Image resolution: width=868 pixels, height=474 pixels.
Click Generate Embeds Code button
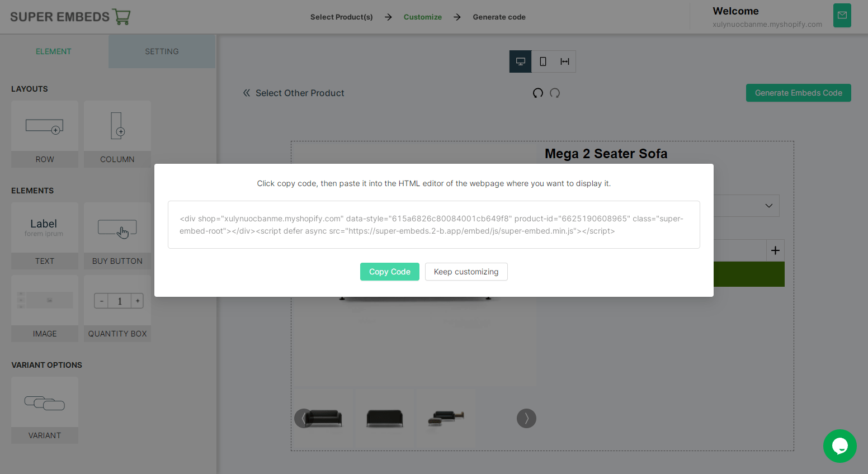(799, 93)
